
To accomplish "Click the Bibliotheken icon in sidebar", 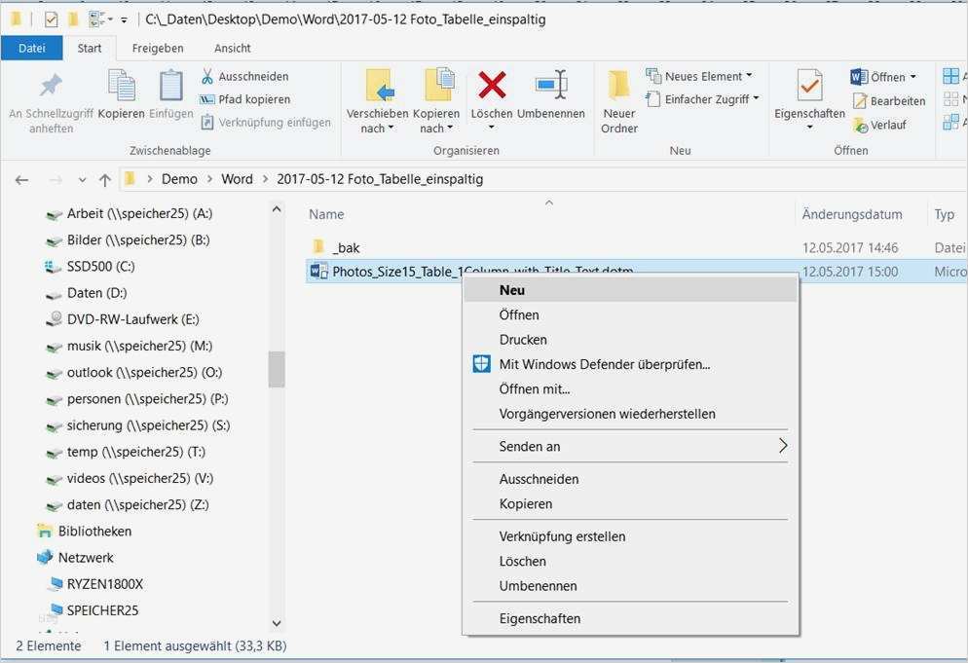I will click(45, 531).
